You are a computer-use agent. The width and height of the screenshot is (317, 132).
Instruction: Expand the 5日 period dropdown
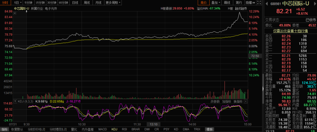click(18, 3)
